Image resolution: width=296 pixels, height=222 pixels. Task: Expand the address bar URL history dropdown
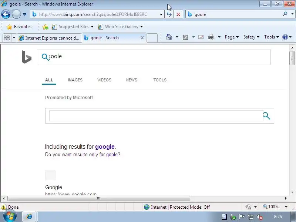coord(161,14)
